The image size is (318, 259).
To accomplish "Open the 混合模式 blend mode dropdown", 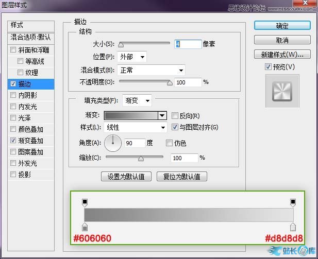I will coord(150,70).
